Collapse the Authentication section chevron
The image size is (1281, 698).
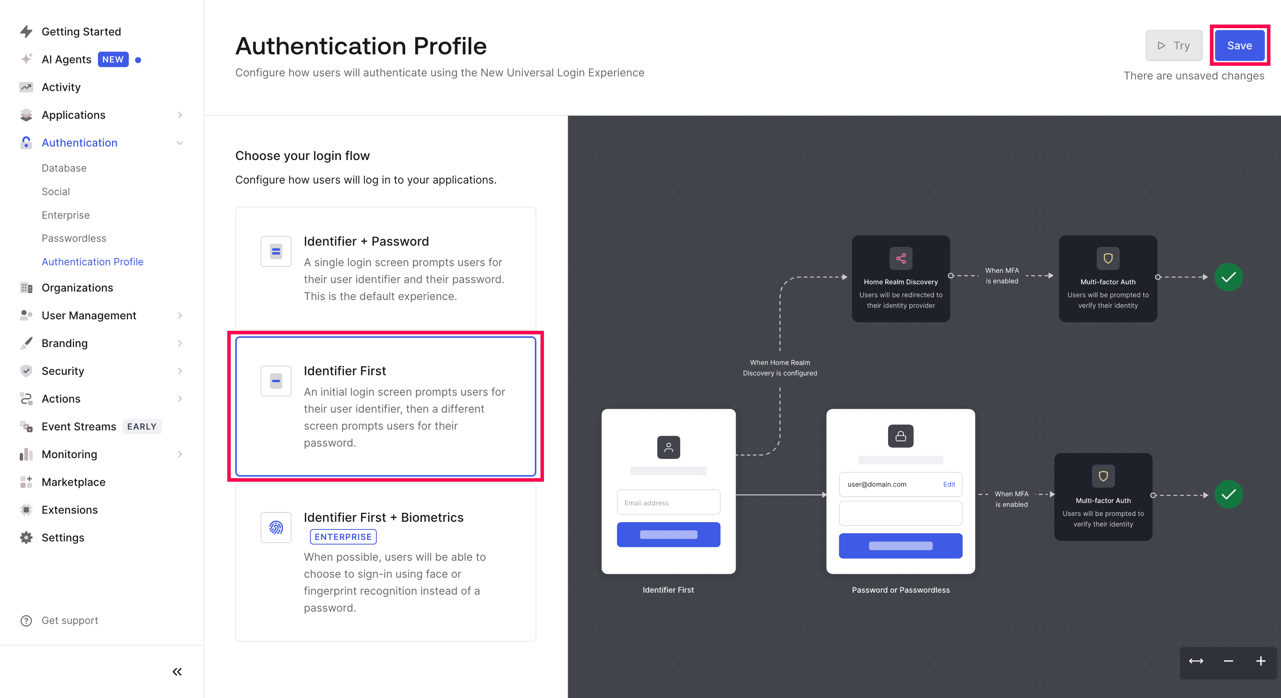180,143
